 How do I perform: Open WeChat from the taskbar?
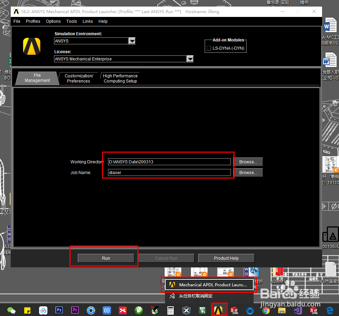click(11, 310)
